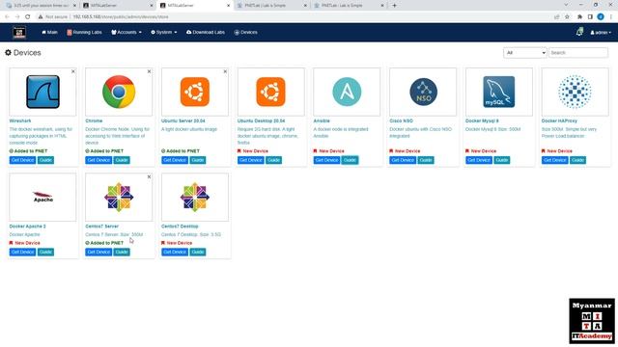Image resolution: width=618 pixels, height=347 pixels.
Task: Open the admin user dropdown
Action: (601, 33)
